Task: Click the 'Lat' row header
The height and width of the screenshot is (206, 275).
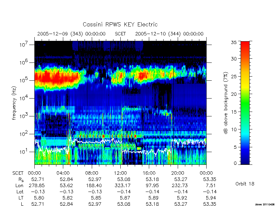Action: coord(20,192)
